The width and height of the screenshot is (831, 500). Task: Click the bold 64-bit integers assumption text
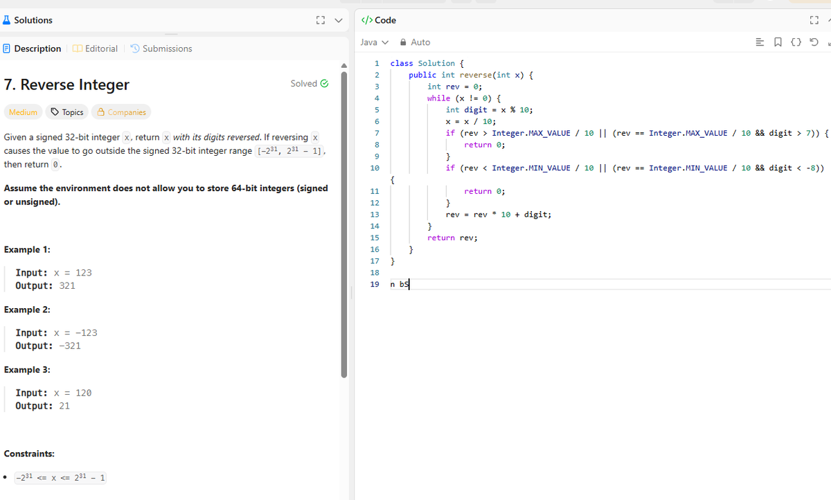166,195
